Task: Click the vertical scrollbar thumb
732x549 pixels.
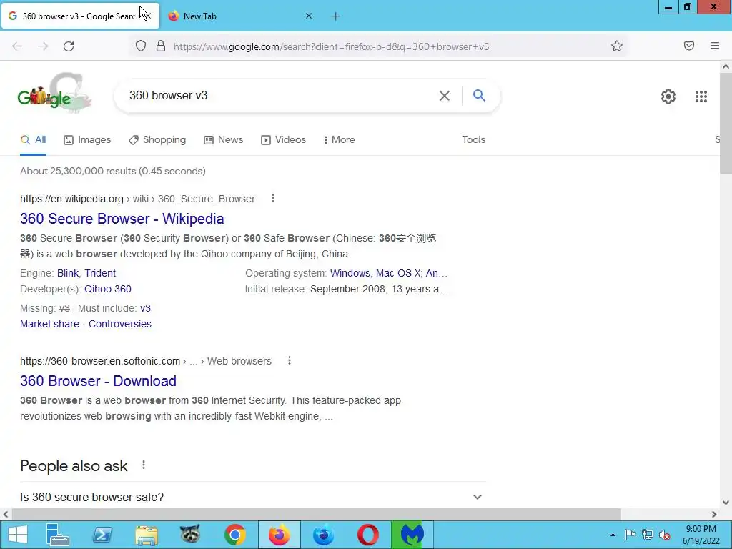Action: point(726,122)
